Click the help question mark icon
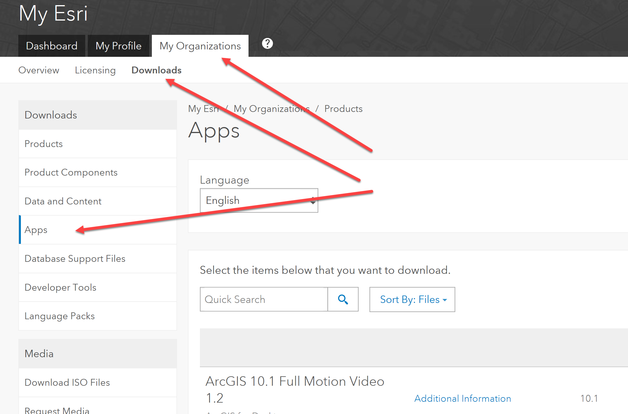The width and height of the screenshot is (628, 414). coord(267,44)
